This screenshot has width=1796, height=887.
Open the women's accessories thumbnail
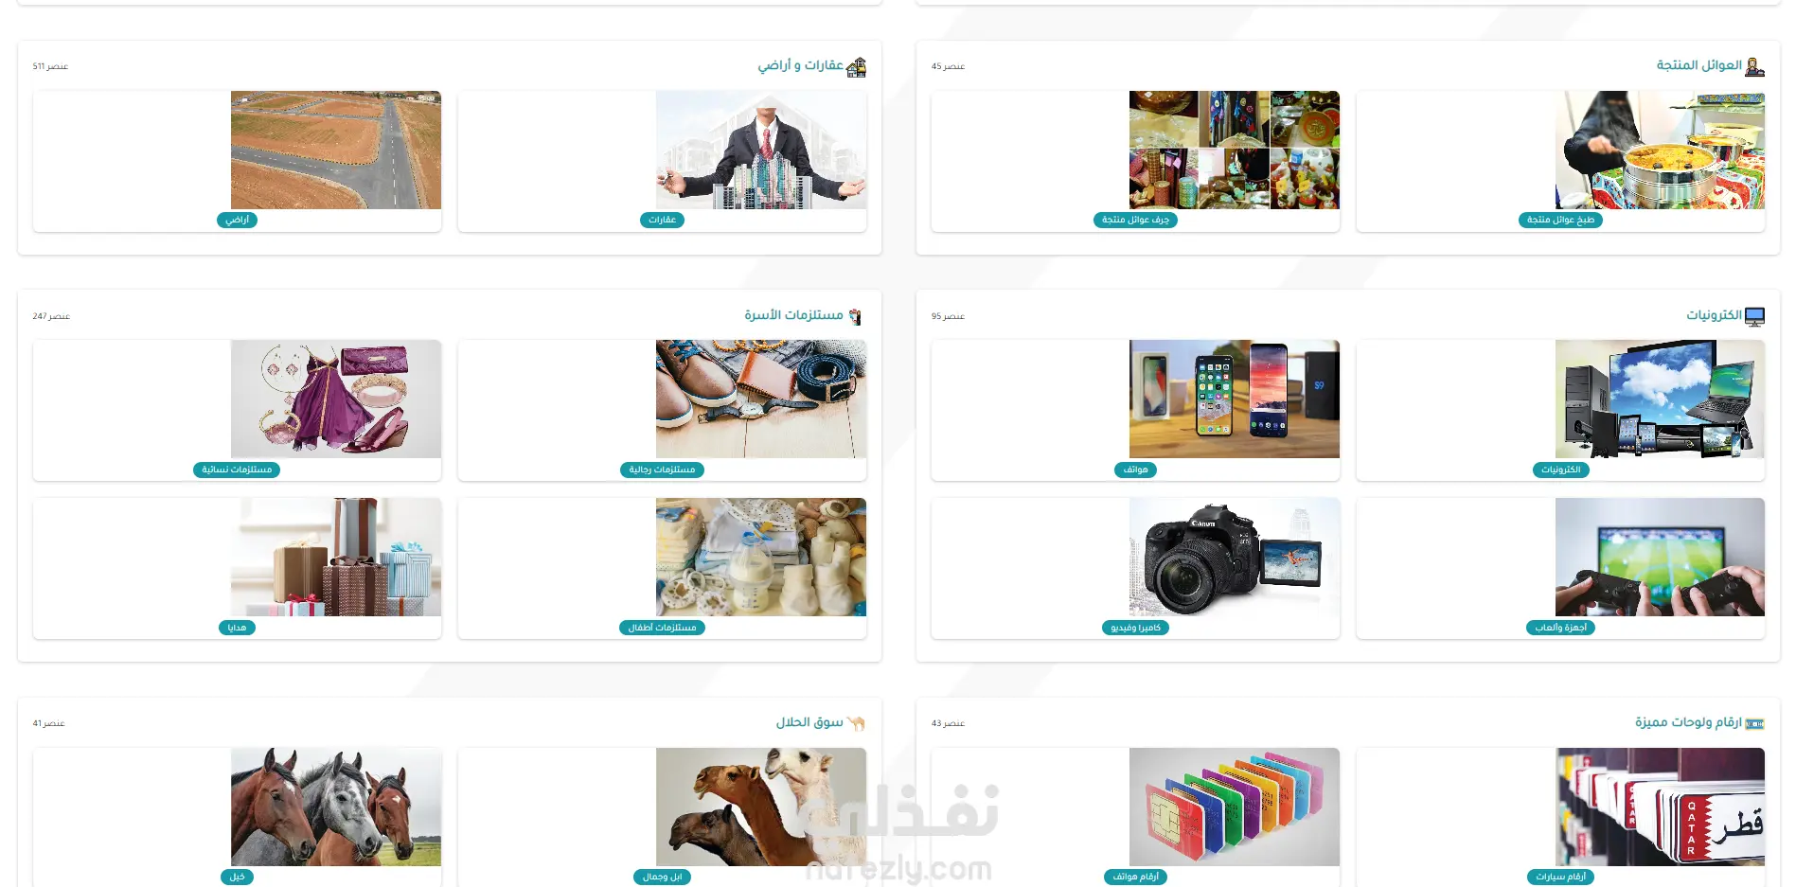tap(336, 399)
